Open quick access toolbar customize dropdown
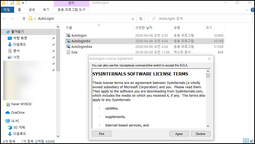This screenshot has height=144, width=255. [23, 3]
